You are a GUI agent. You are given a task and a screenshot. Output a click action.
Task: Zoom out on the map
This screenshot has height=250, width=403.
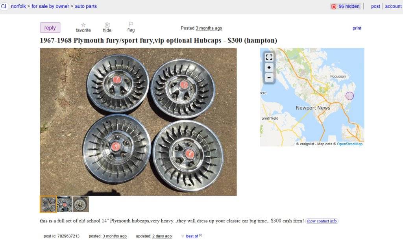pos(269,78)
